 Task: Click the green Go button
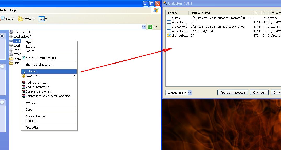coord(152,27)
